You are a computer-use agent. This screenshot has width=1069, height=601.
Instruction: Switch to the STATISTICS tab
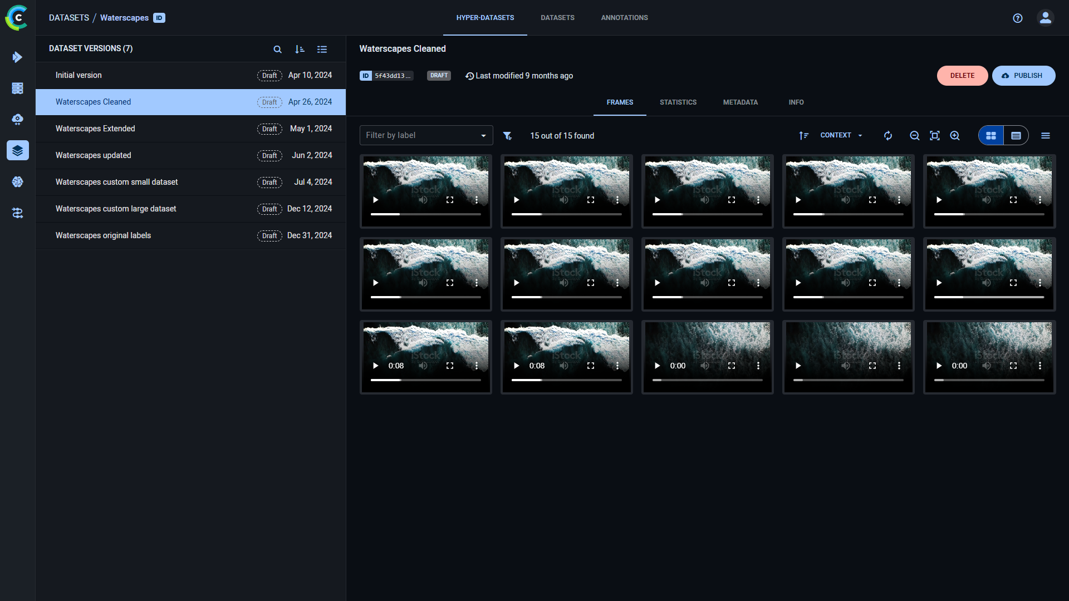pos(678,102)
